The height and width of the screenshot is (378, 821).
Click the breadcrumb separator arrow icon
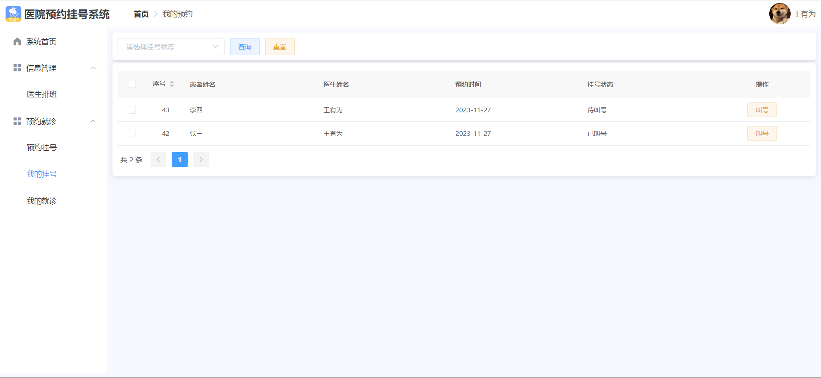[156, 14]
